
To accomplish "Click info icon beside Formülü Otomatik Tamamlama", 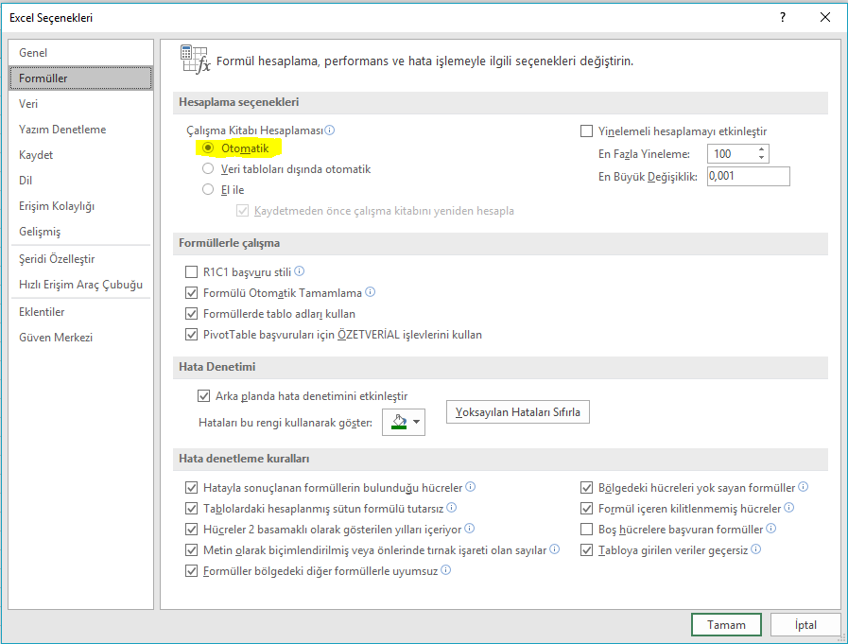I will click(370, 292).
